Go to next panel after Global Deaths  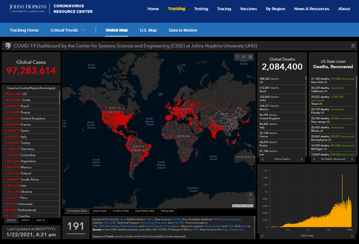coord(302,159)
